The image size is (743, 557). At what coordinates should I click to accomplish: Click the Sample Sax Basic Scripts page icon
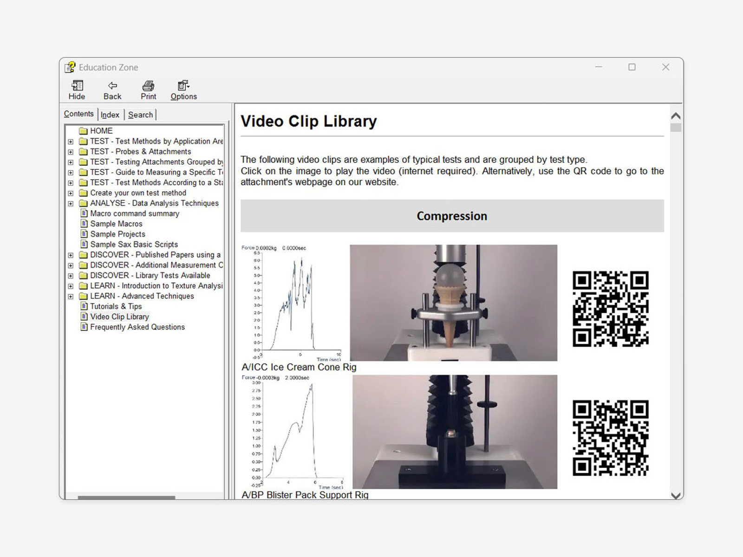(84, 244)
